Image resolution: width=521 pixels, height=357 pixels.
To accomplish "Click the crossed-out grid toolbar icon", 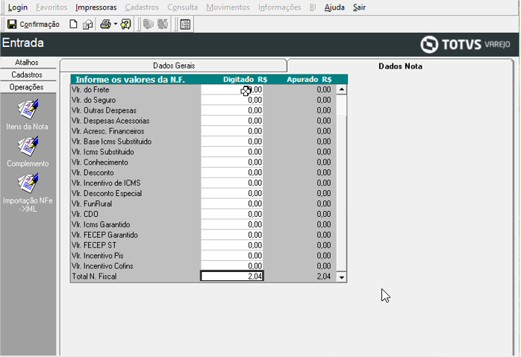I will 163,24.
